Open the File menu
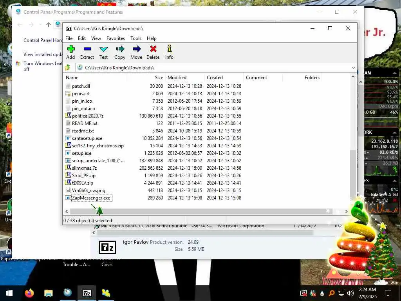 (69, 38)
